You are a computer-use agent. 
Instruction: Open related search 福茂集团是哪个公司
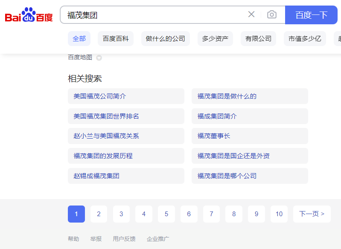pyautogui.click(x=250, y=176)
